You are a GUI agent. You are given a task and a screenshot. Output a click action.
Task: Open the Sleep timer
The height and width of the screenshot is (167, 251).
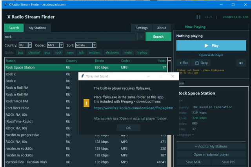click(x=201, y=63)
